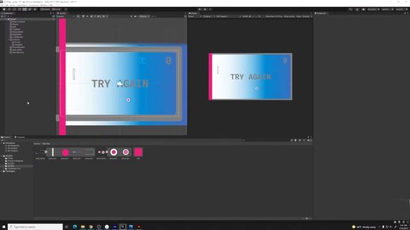Open the Shaded draw mode dropdown

(x=65, y=17)
